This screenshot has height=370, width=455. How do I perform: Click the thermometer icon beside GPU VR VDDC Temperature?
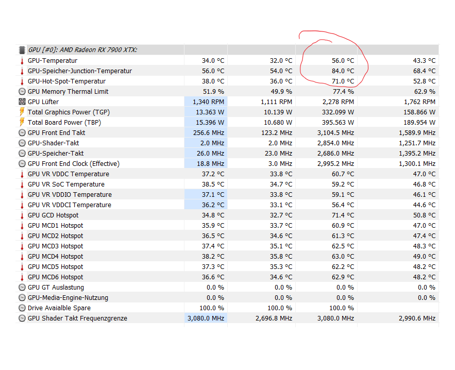tap(22, 174)
